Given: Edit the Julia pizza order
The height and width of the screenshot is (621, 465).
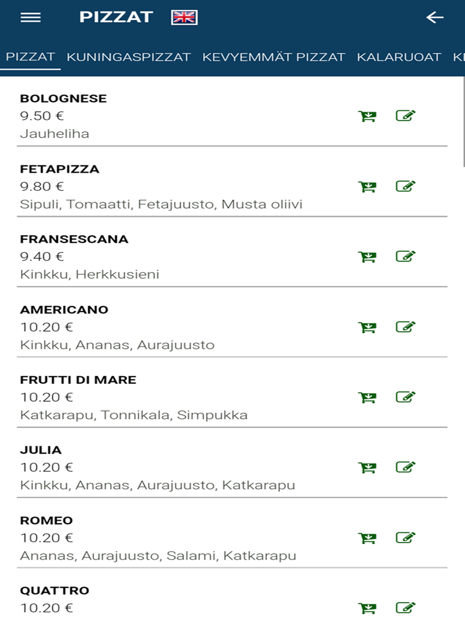Looking at the screenshot, I should click(405, 467).
